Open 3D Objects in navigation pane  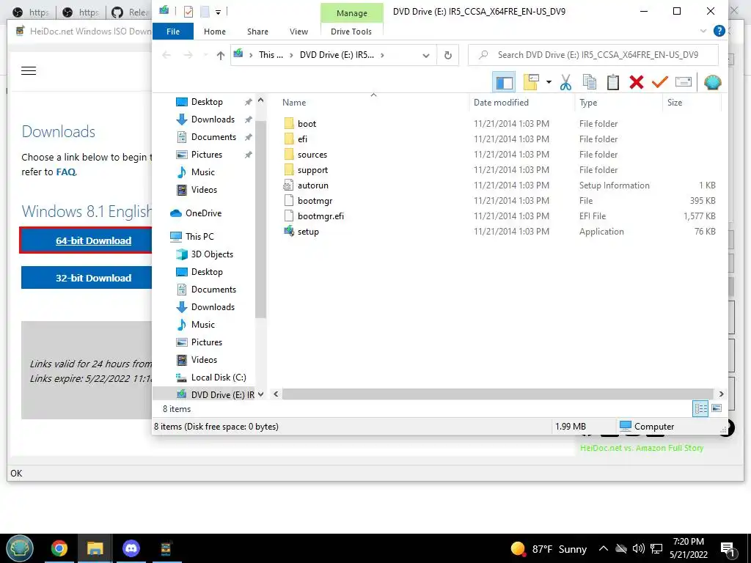coord(212,254)
